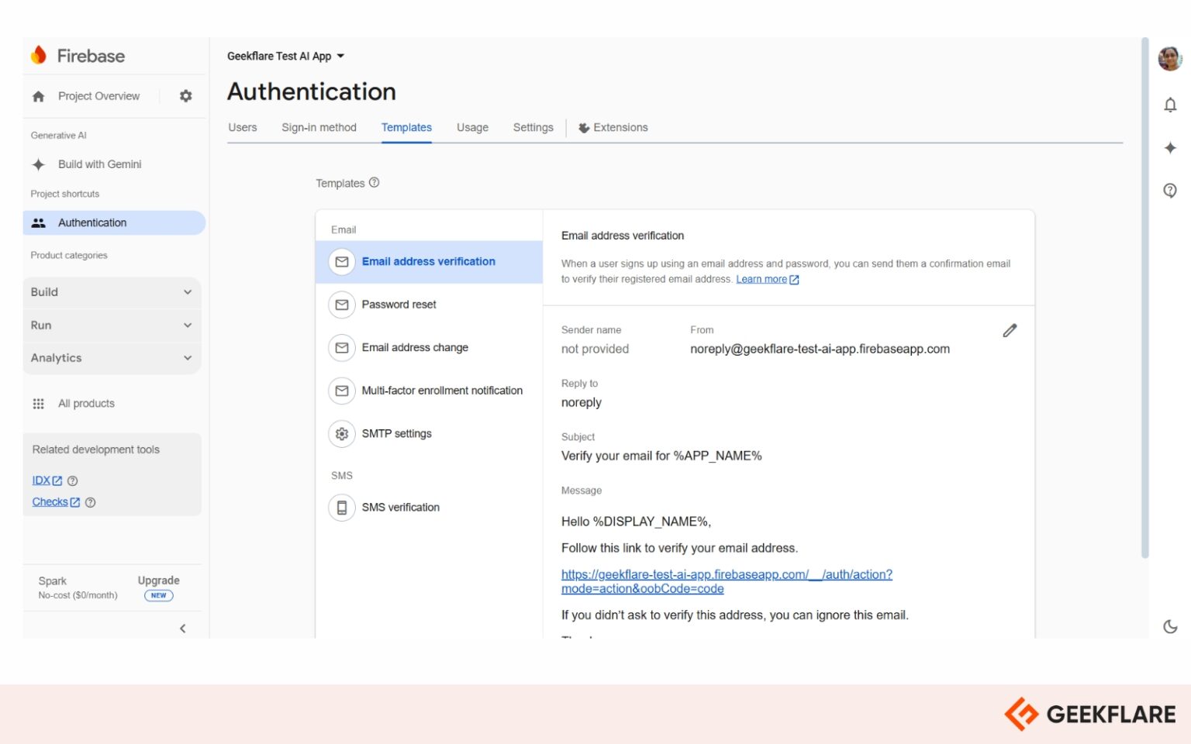Open Gemini assistant sparkle in right rail

1170,147
